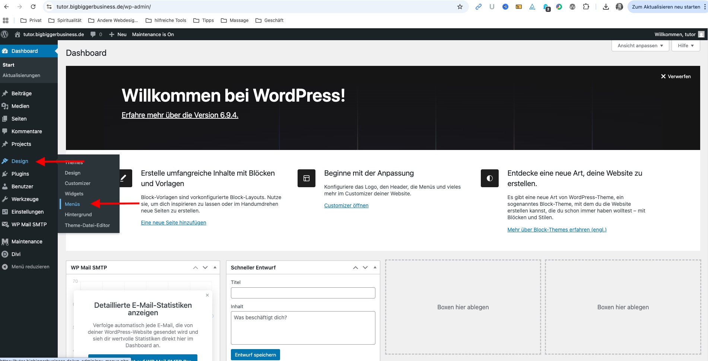Open browser downloads via the arrow icon

[606, 7]
